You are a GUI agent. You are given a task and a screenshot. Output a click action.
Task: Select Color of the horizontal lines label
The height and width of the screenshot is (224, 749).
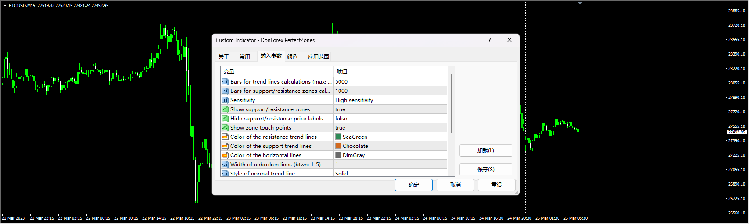point(266,155)
